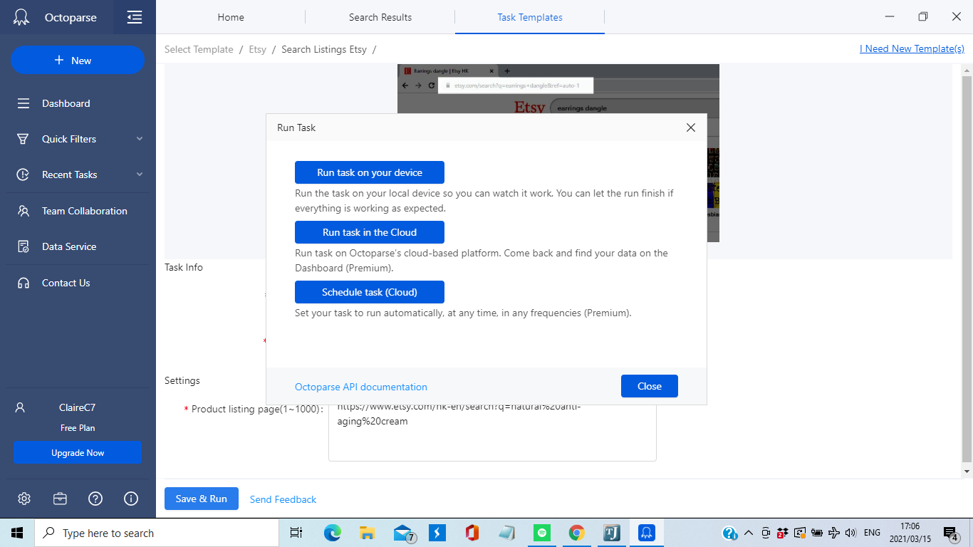973x547 pixels.
Task: Click the Free Plan label in the sidebar
Action: [x=78, y=428]
